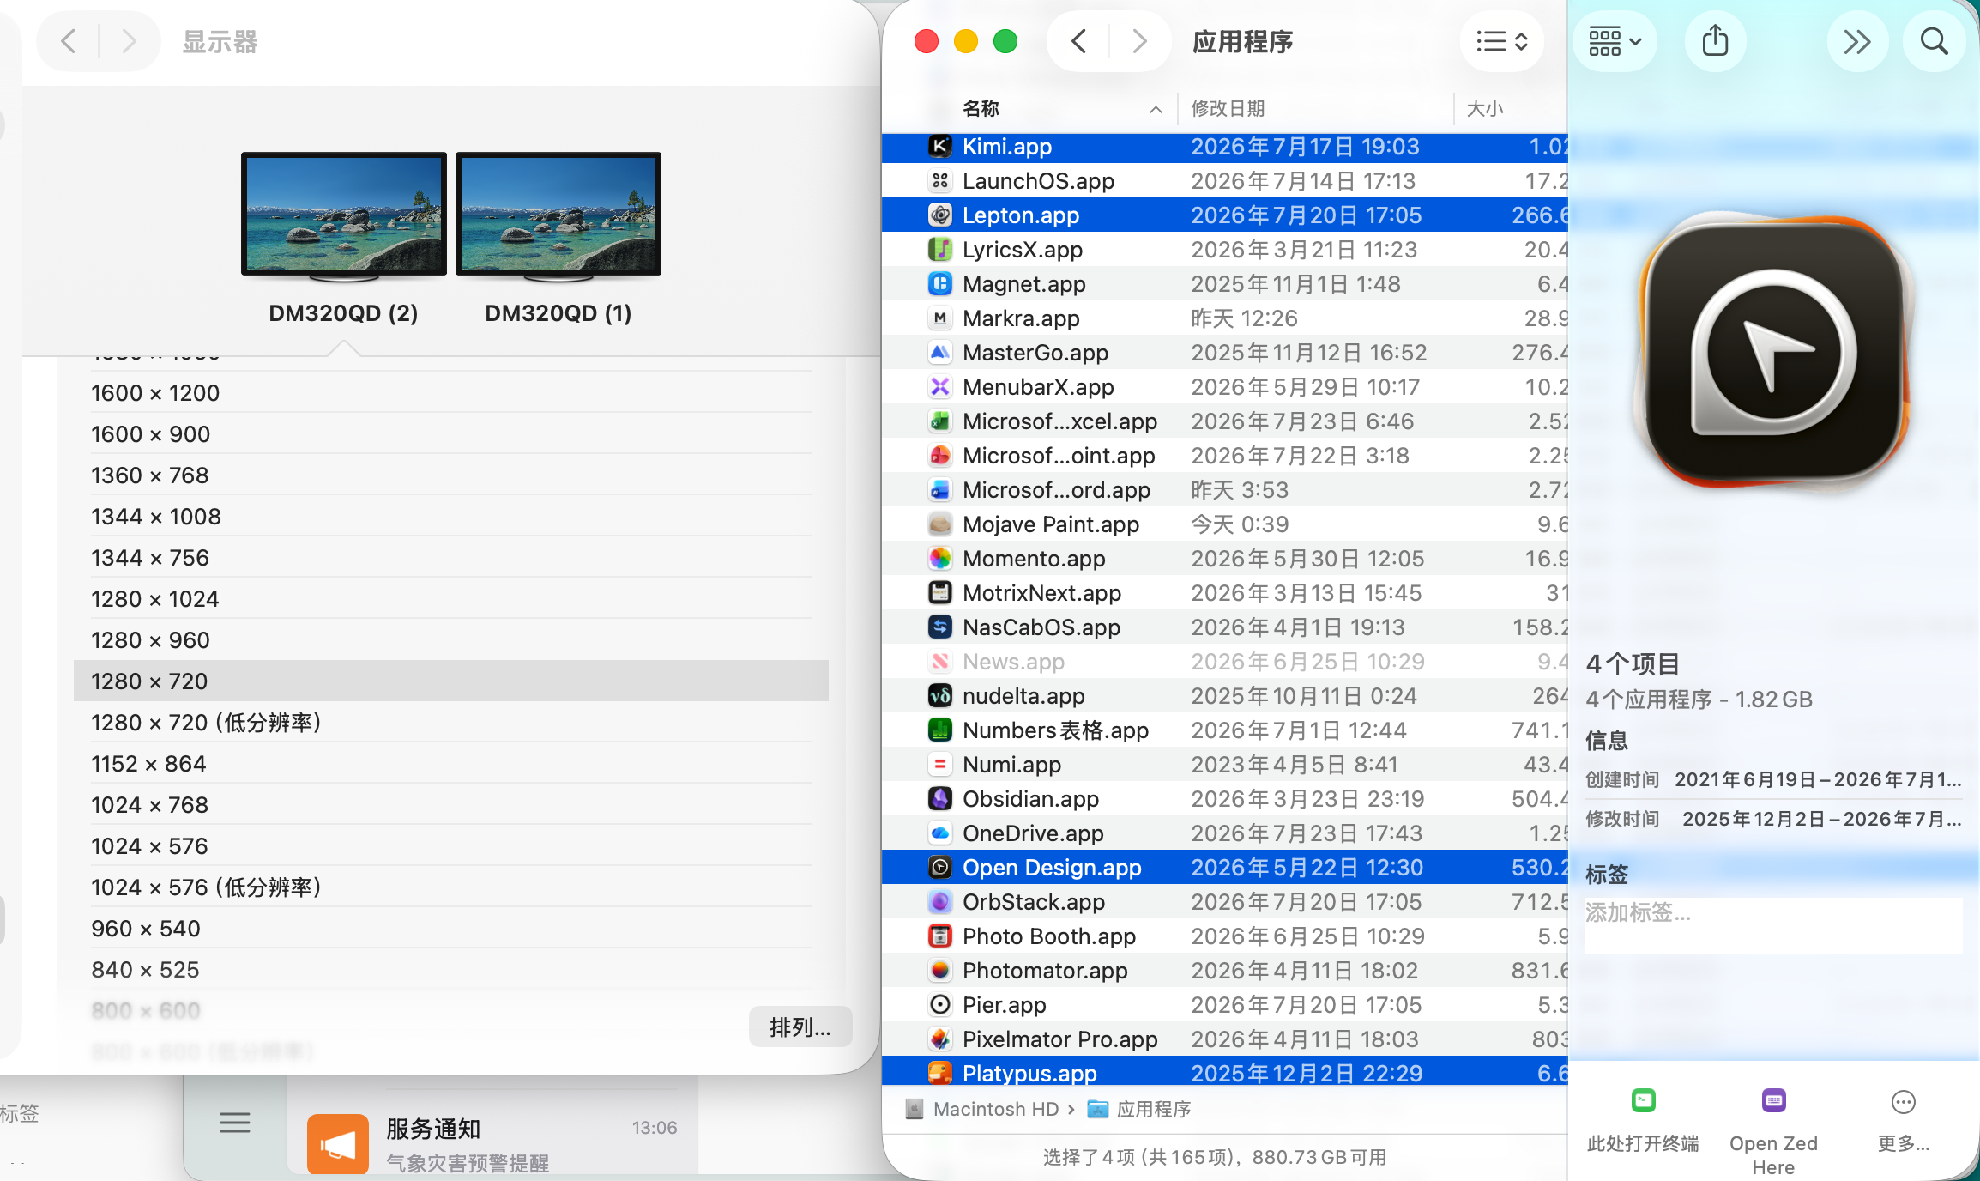The image size is (1980, 1181).
Task: Go back in the 显示器 settings window
Action: 69,41
